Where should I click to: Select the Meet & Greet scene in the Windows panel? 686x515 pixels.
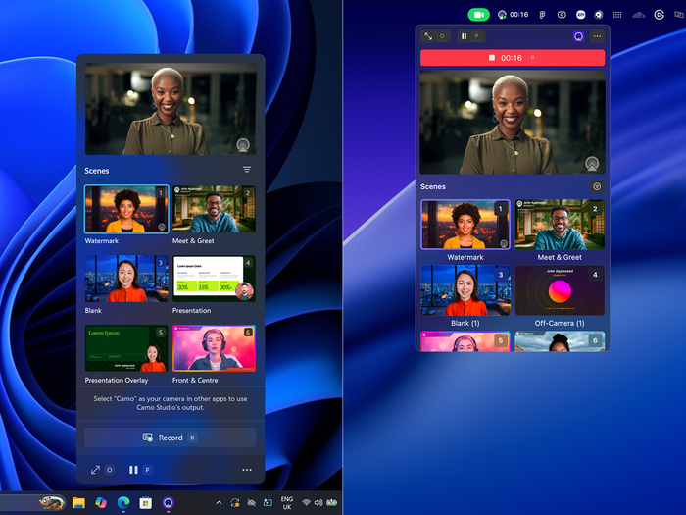click(x=214, y=209)
